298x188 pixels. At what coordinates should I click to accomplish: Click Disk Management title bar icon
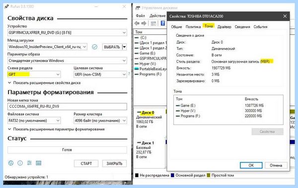(x=138, y=8)
